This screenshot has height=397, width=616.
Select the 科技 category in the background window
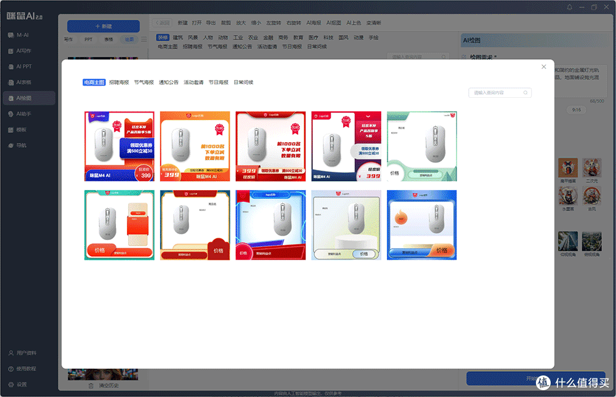coord(328,38)
